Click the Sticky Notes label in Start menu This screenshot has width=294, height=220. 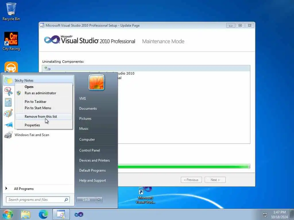pos(24,80)
